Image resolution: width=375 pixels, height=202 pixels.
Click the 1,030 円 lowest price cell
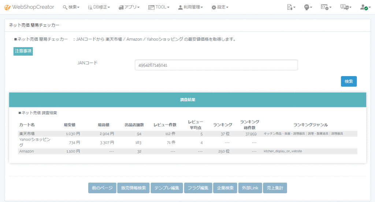(73, 134)
